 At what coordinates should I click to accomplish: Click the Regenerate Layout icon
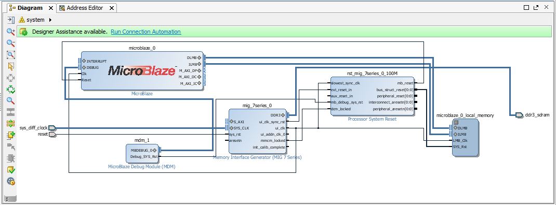coord(11,90)
